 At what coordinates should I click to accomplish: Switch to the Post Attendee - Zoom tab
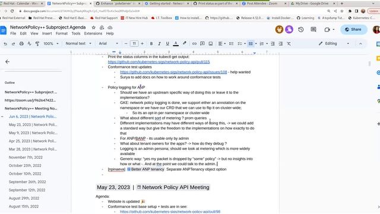point(262,4)
